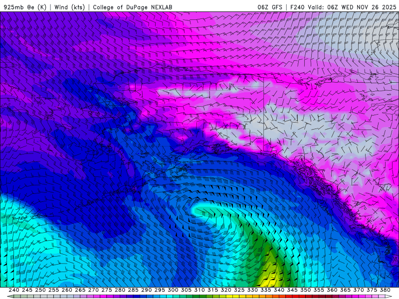Choose the 355 scale tick label
Screen dimensions: 399x299
319,290
